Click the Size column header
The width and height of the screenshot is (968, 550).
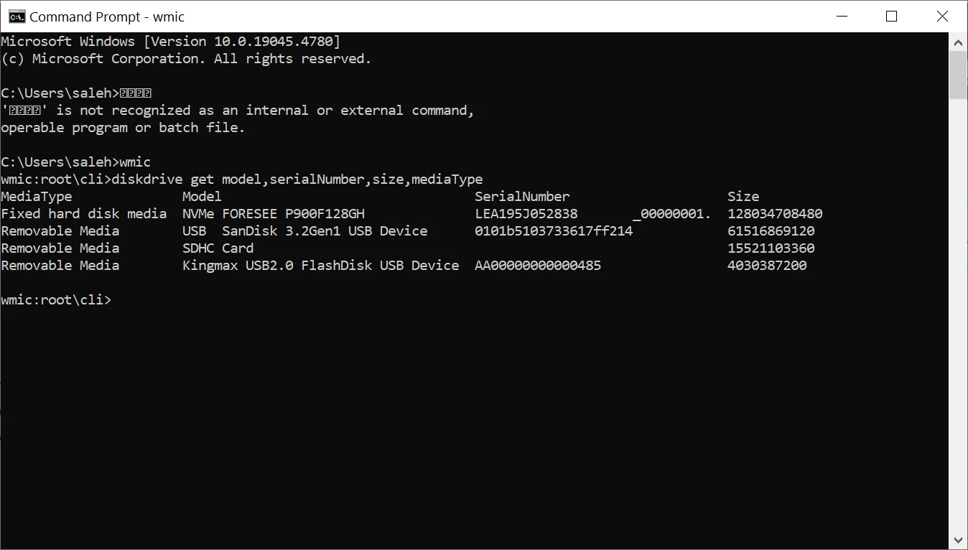[743, 197]
